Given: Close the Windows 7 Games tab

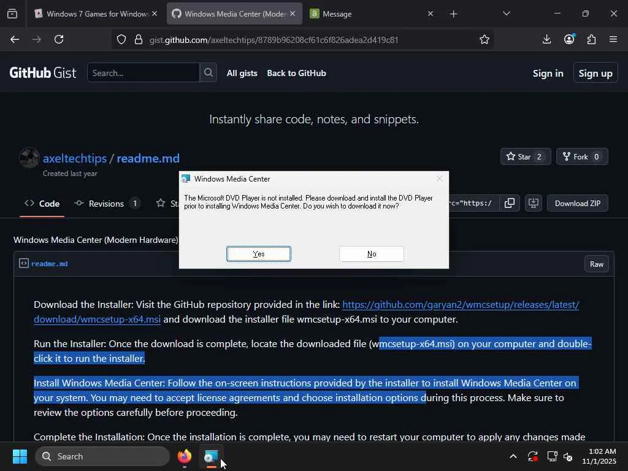Looking at the screenshot, I should point(155,13).
